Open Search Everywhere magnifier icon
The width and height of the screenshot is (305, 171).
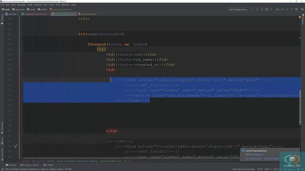(302, 9)
